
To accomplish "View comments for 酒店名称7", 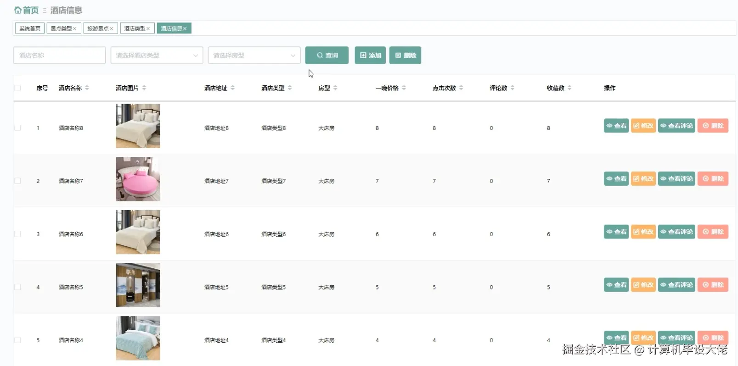I will [x=676, y=179].
